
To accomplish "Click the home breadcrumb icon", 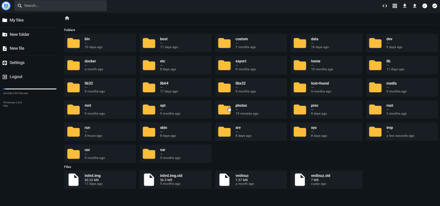I will 67,18.
